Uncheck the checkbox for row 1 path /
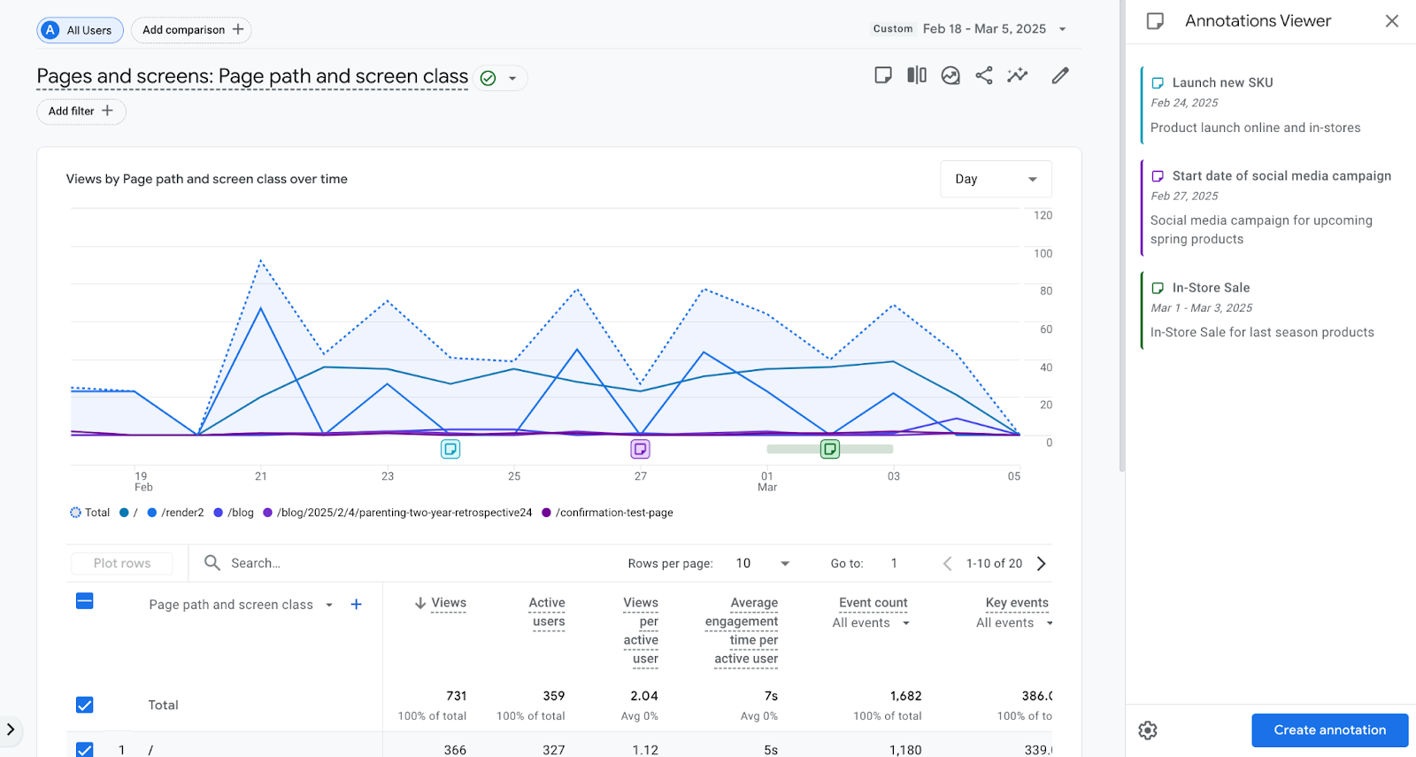The image size is (1416, 757). [85, 749]
